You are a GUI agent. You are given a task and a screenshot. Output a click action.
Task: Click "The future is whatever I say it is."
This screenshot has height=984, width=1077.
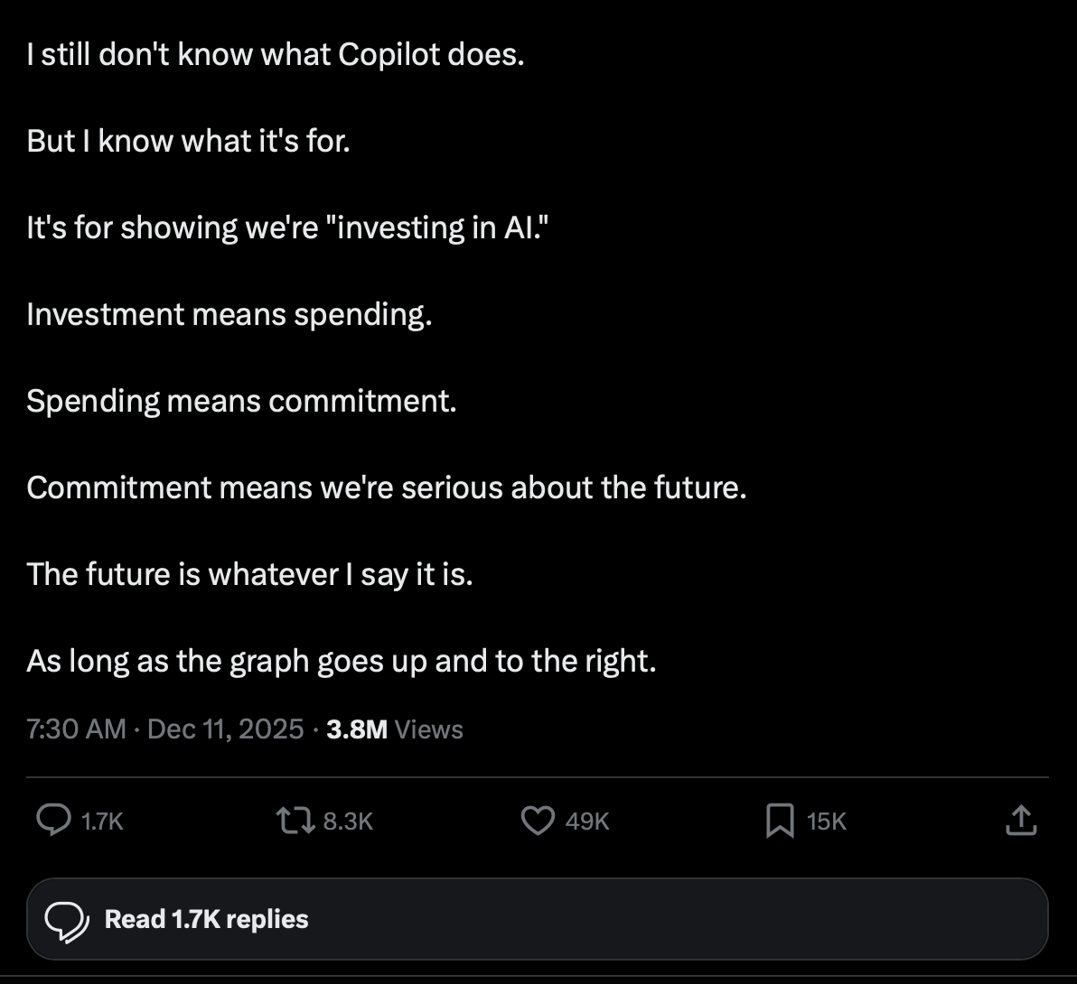click(250, 574)
